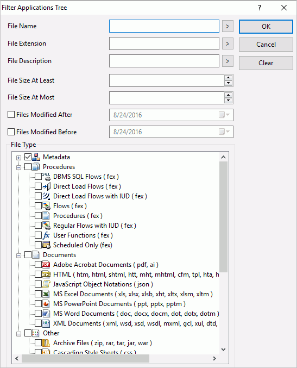The image size is (297, 368).
Task: Check DBMS SQL Flows checkbox
Action: pos(38,177)
